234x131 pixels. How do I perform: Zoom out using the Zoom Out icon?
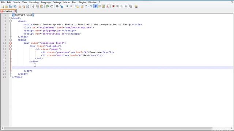pos(71,6)
